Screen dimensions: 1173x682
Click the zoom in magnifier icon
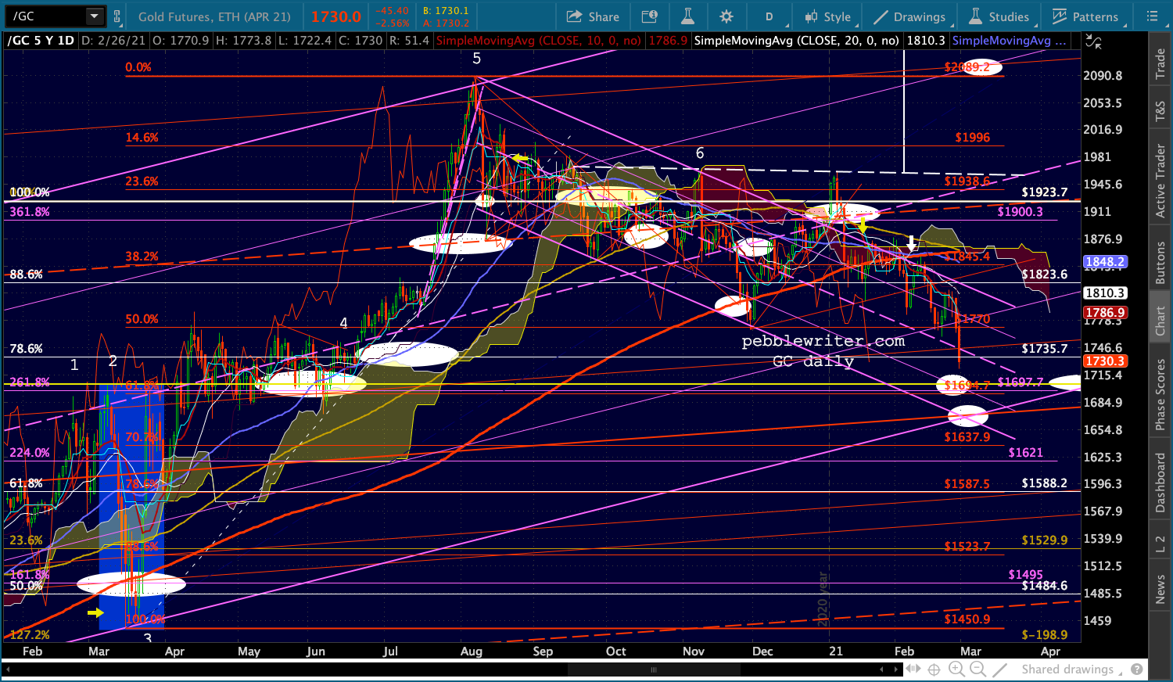[x=956, y=669]
